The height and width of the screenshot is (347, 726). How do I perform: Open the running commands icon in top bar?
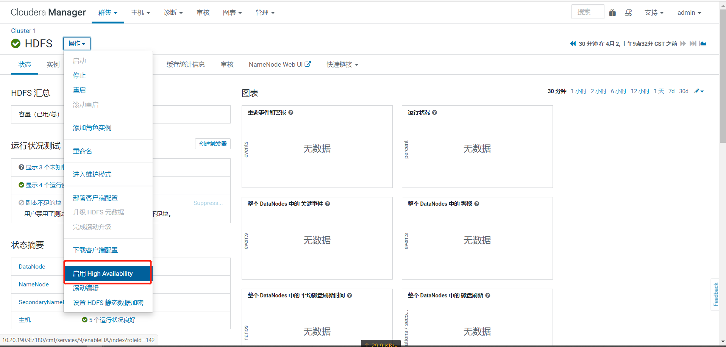point(628,13)
